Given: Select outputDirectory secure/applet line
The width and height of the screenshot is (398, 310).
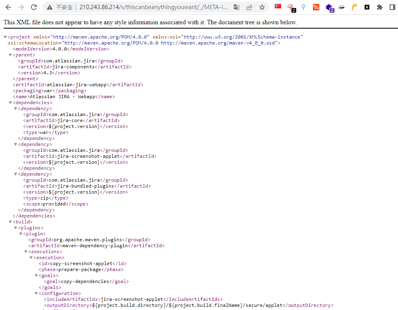Looking at the screenshot, I should 188,305.
